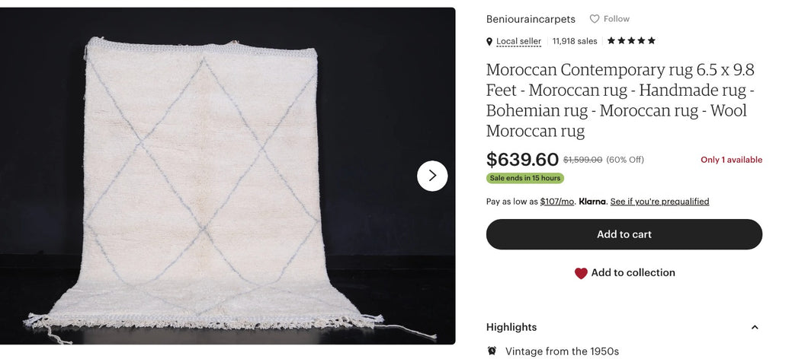
Task: Show the next rug photo with arrow
Action: coord(432,176)
